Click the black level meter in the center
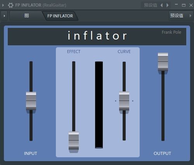194x165 pixels. pyautogui.click(x=99, y=105)
